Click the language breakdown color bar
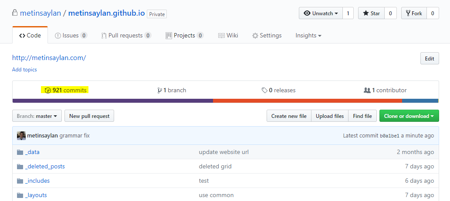Viewport: 450px width, 201px height. 225,101
